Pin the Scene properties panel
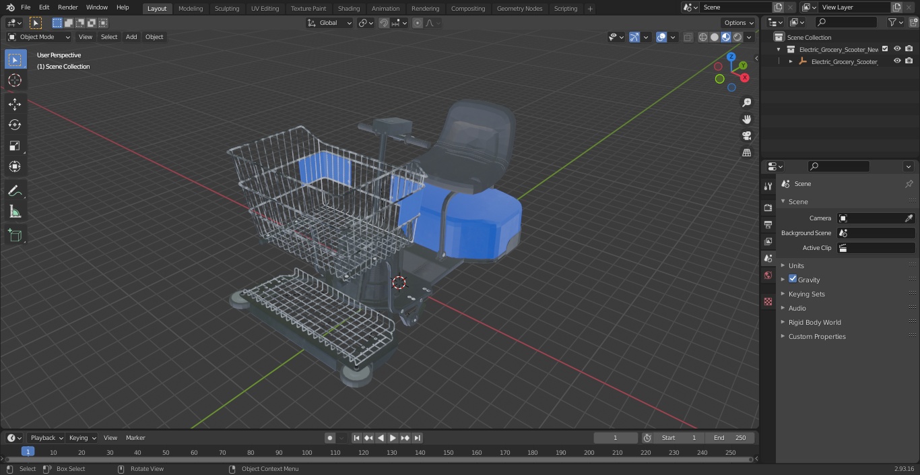Viewport: 920px width, 475px height. (x=909, y=184)
